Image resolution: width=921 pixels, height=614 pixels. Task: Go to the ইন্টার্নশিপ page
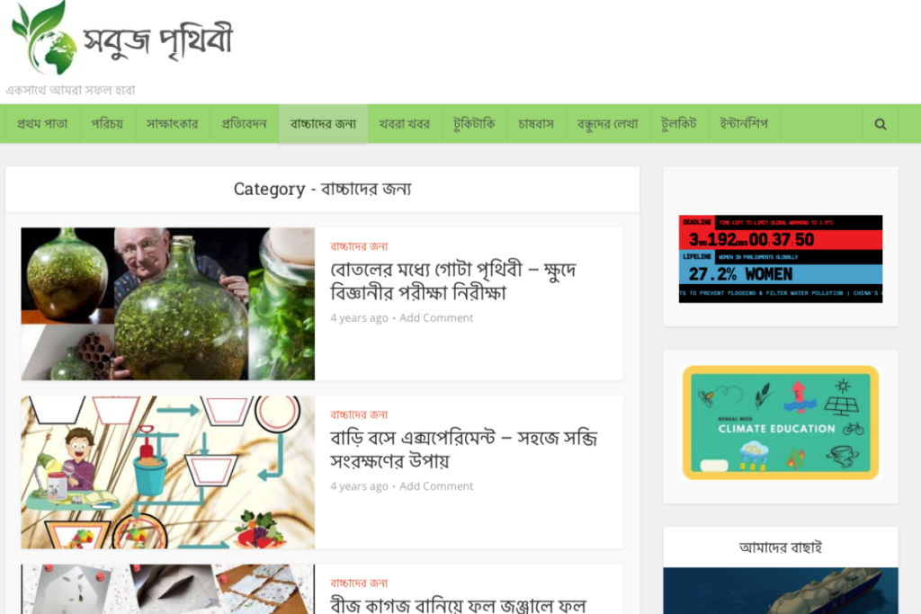click(744, 124)
